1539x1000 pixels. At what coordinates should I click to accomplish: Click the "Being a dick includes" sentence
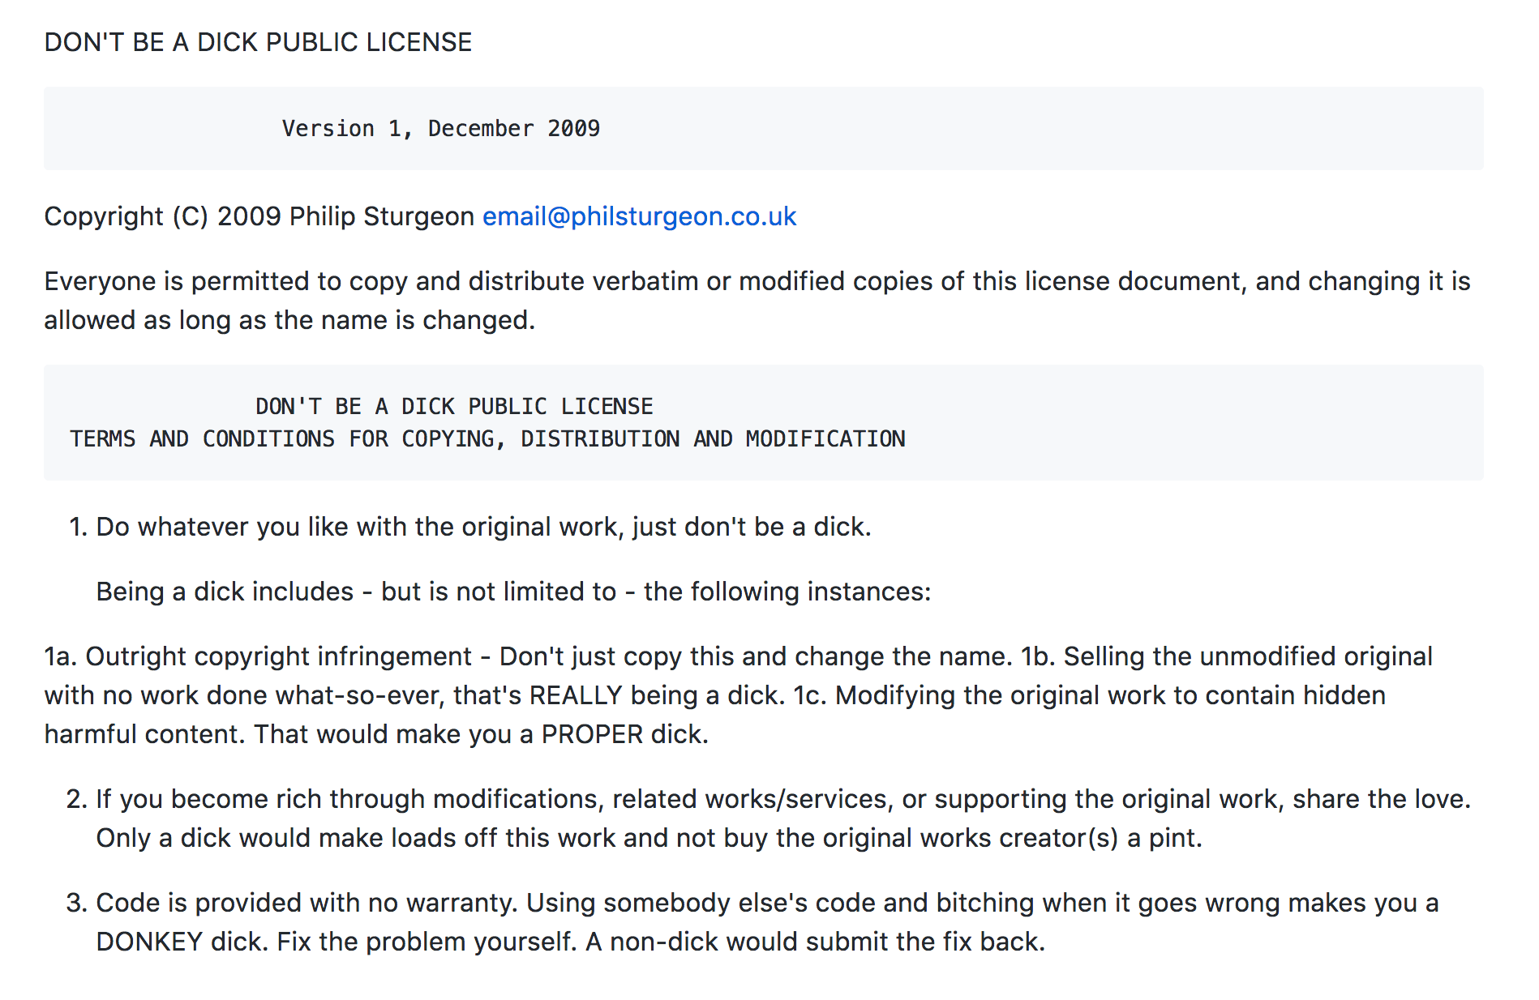coord(513,592)
